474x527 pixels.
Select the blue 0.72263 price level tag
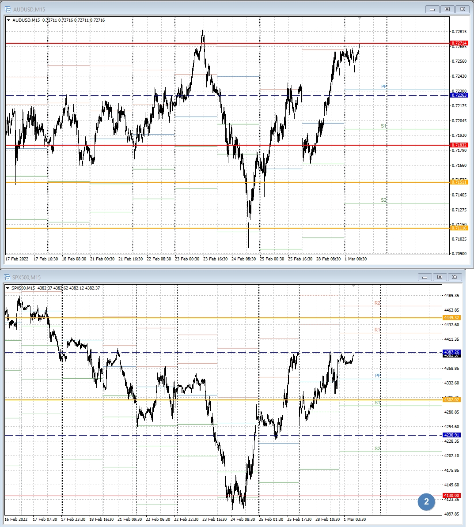click(459, 95)
